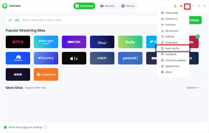Image resolution: width=209 pixels, height=133 pixels.
Task: Switch to the Record tab
Action: pyautogui.click(x=107, y=6)
